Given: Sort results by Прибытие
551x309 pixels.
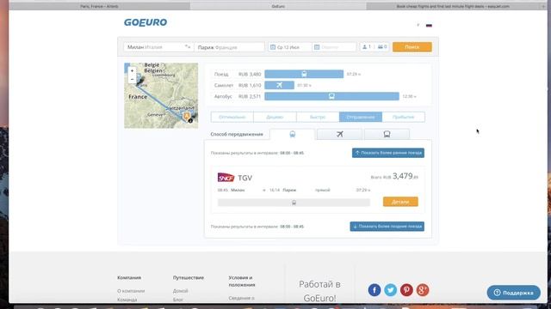Looking at the screenshot, I should point(404,117).
